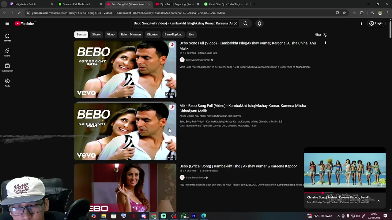392x220 pixels.
Task: Visit the SonyMusicIndiaVEVO channel
Action: (198, 60)
